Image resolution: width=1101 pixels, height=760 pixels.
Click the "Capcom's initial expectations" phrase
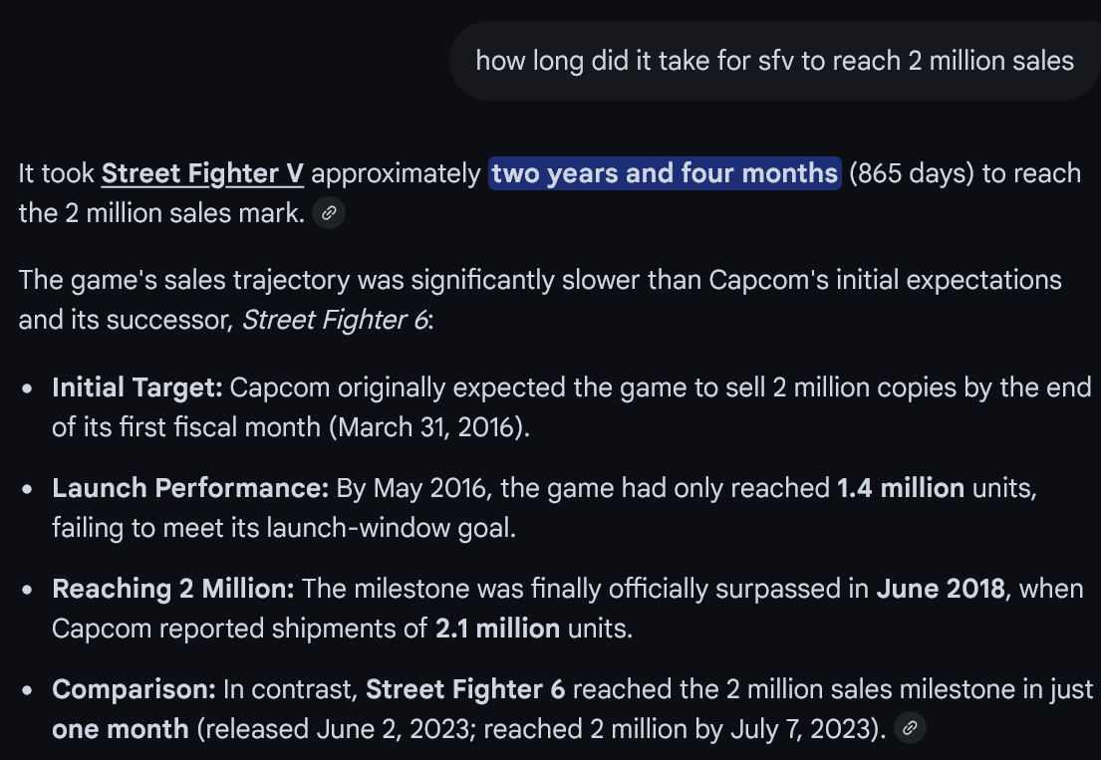click(885, 280)
